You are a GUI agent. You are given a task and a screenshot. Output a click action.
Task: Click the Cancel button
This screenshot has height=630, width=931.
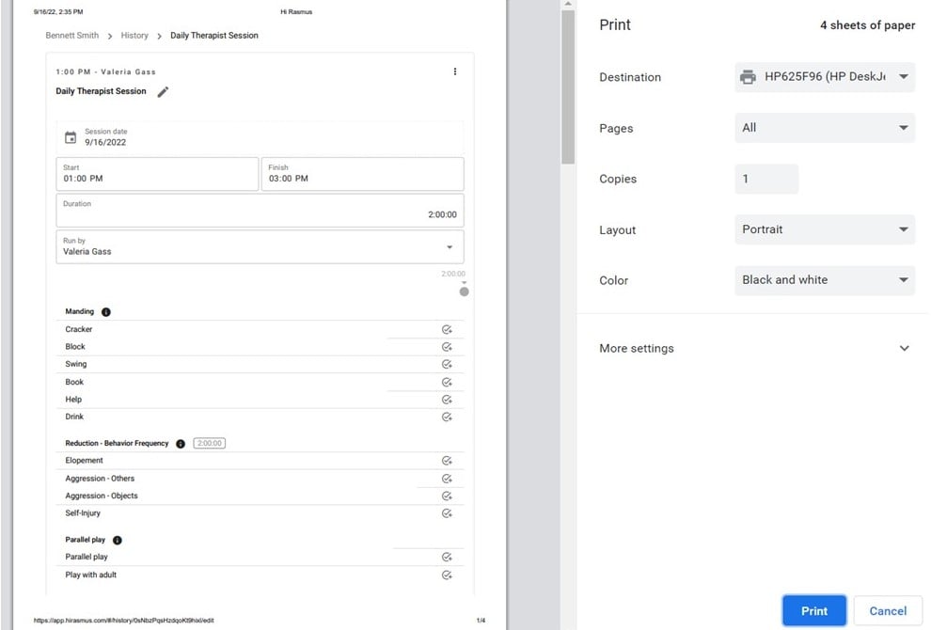point(887,611)
